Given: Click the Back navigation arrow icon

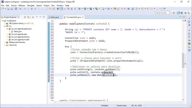Looking at the screenshot, I should pos(151,9).
